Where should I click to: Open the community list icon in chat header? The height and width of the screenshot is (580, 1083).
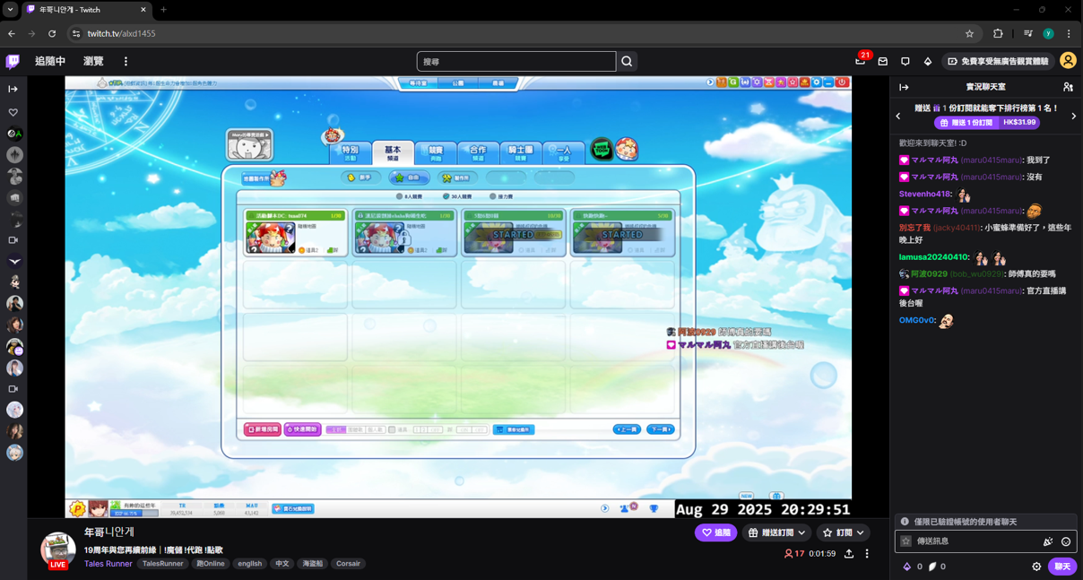point(1068,87)
